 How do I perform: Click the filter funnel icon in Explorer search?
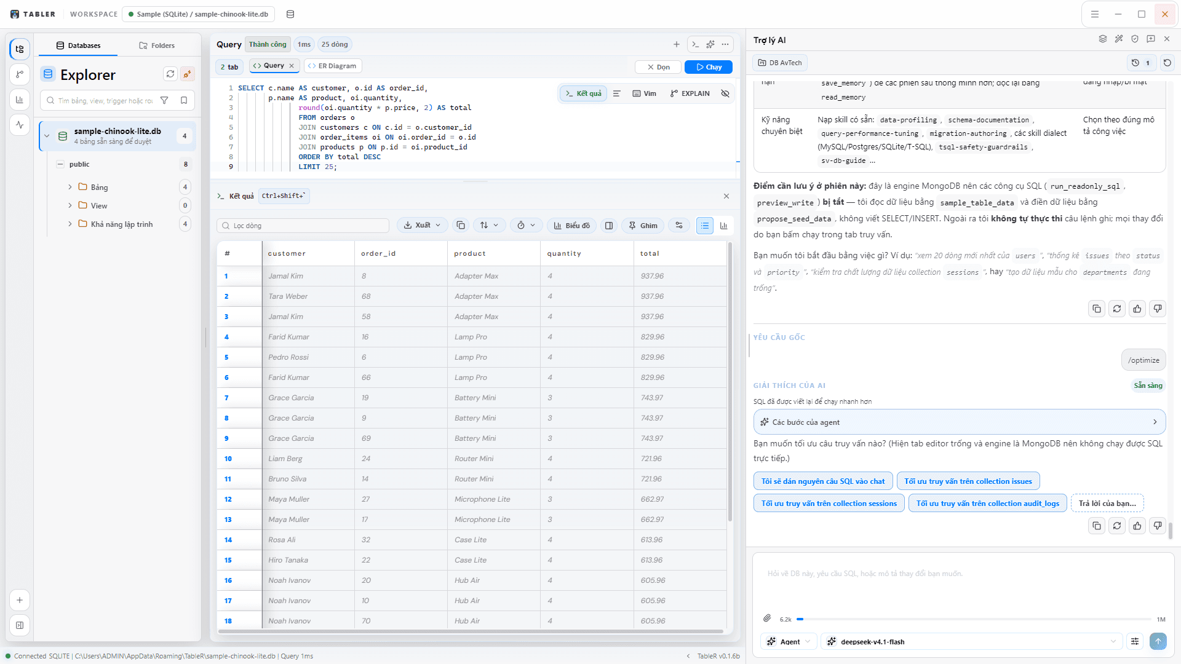point(164,100)
